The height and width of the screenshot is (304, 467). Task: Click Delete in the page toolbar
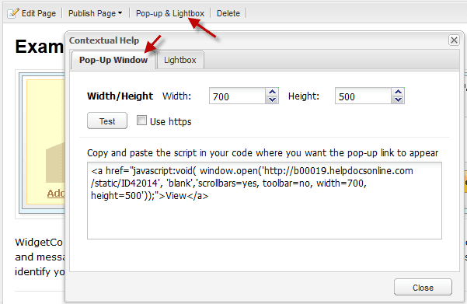[x=228, y=13]
